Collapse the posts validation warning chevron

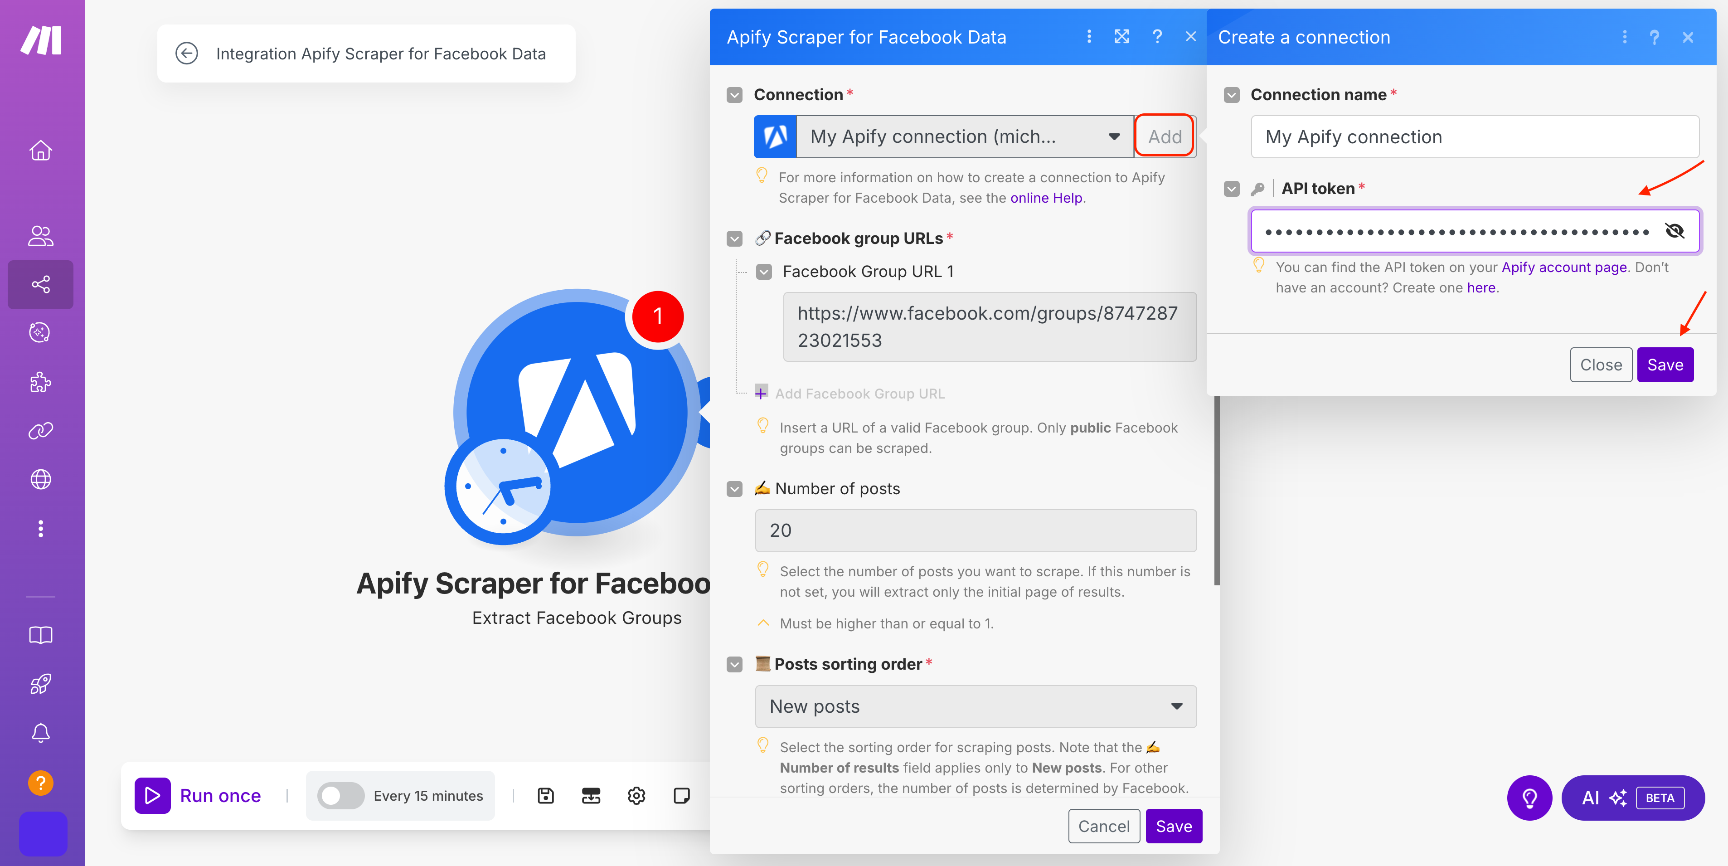click(763, 623)
